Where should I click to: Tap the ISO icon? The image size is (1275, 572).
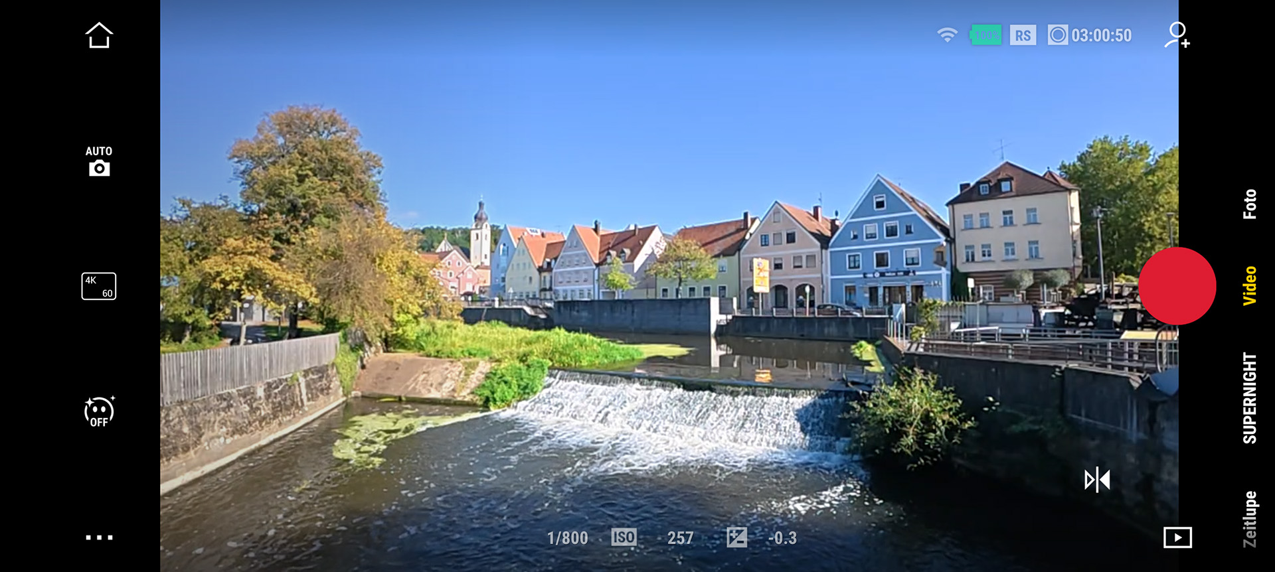click(624, 537)
